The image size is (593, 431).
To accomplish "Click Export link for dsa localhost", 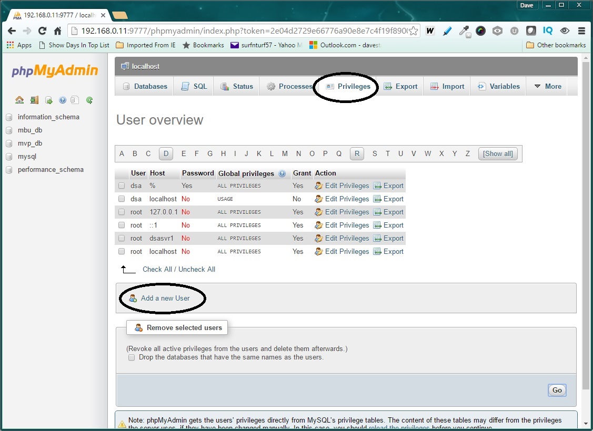I will point(388,199).
